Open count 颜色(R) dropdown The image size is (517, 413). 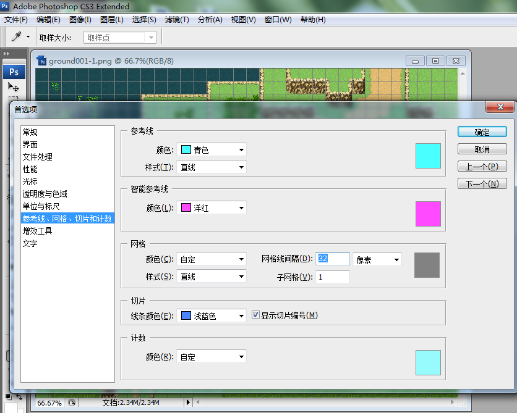click(211, 357)
